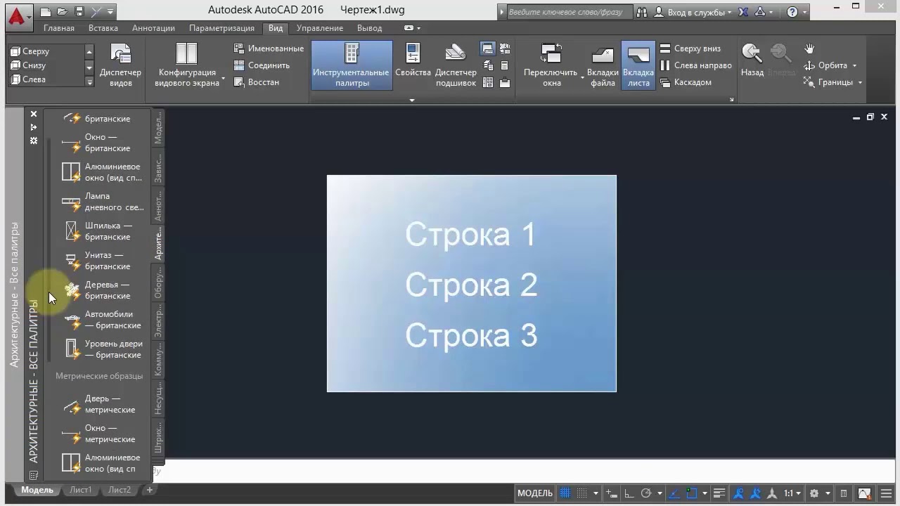Open the Границы zoom dropdown arrow
Viewport: 900px width, 506px height.
(859, 82)
